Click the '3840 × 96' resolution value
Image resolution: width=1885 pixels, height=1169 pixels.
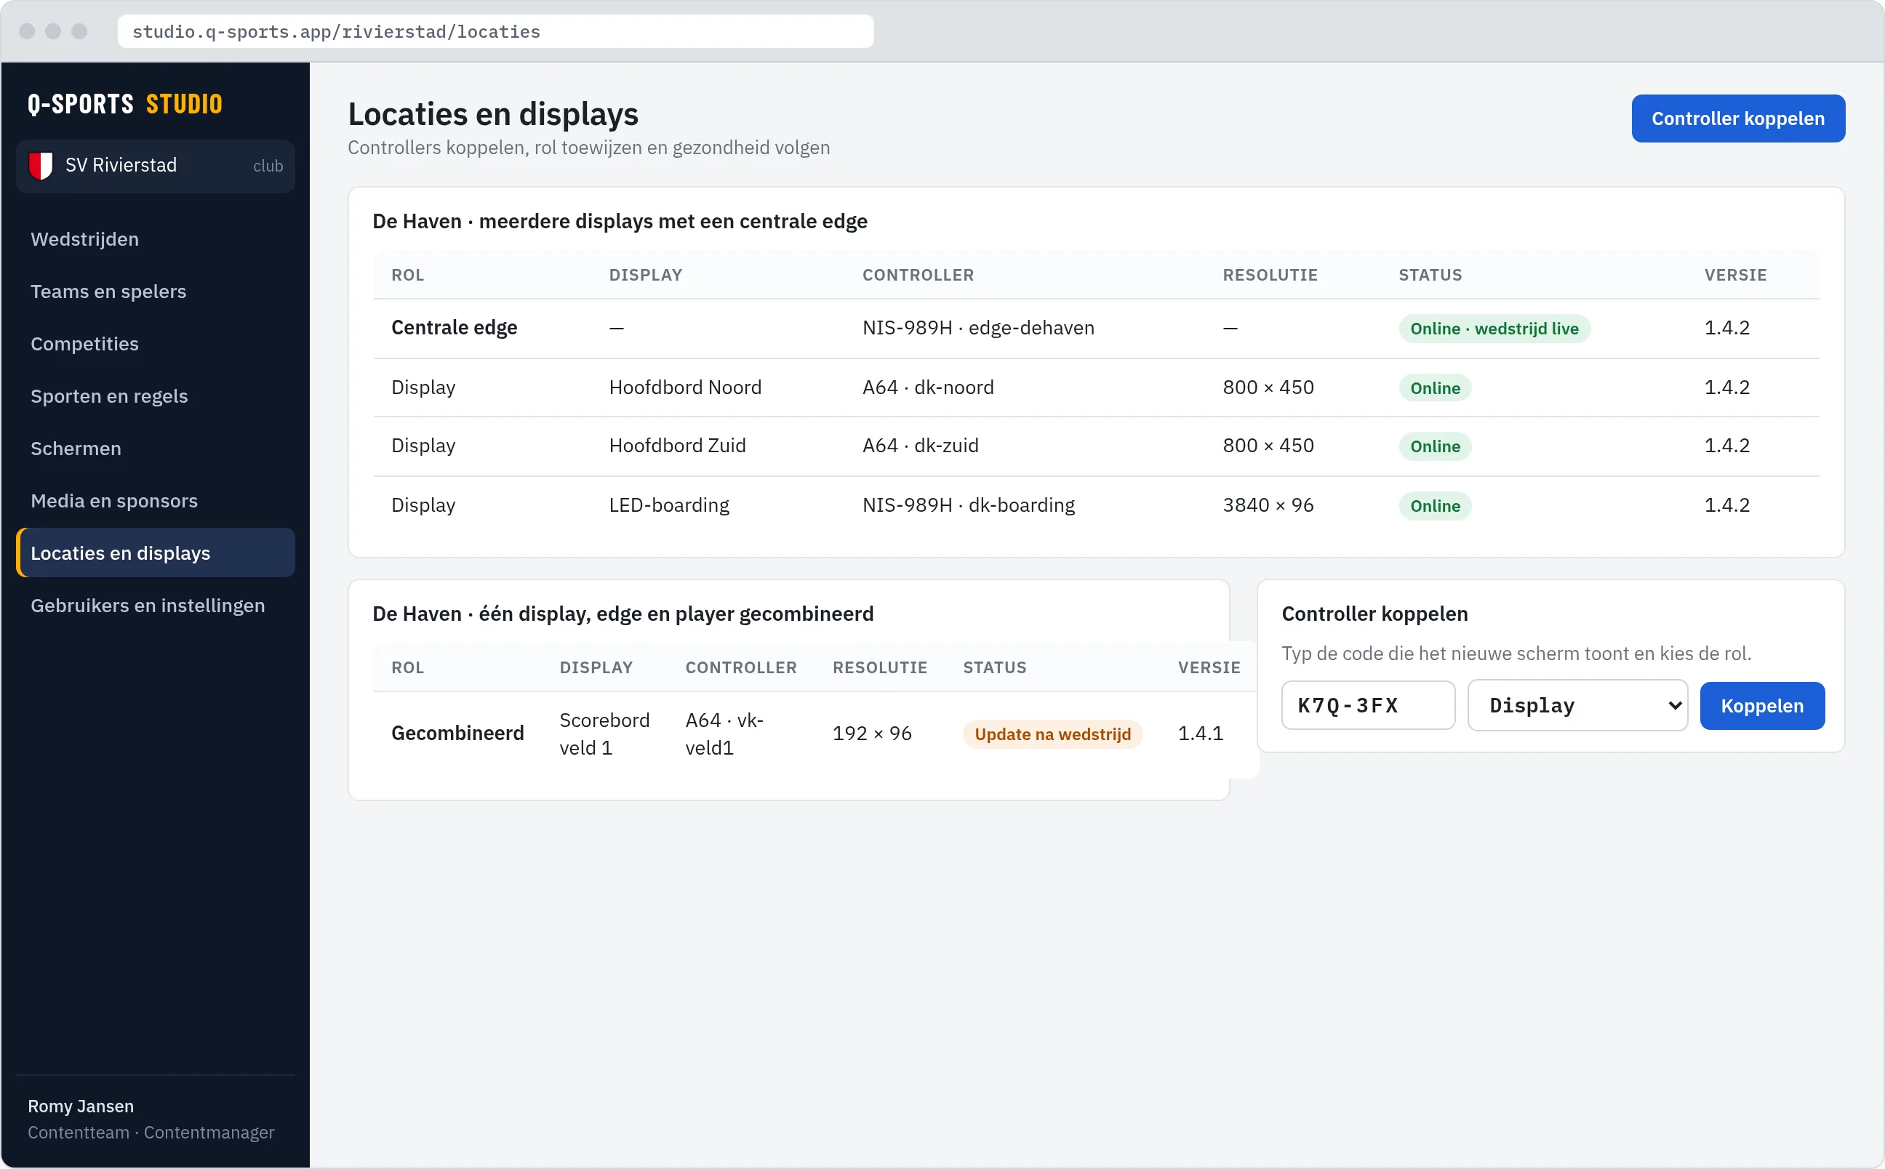pyautogui.click(x=1268, y=505)
